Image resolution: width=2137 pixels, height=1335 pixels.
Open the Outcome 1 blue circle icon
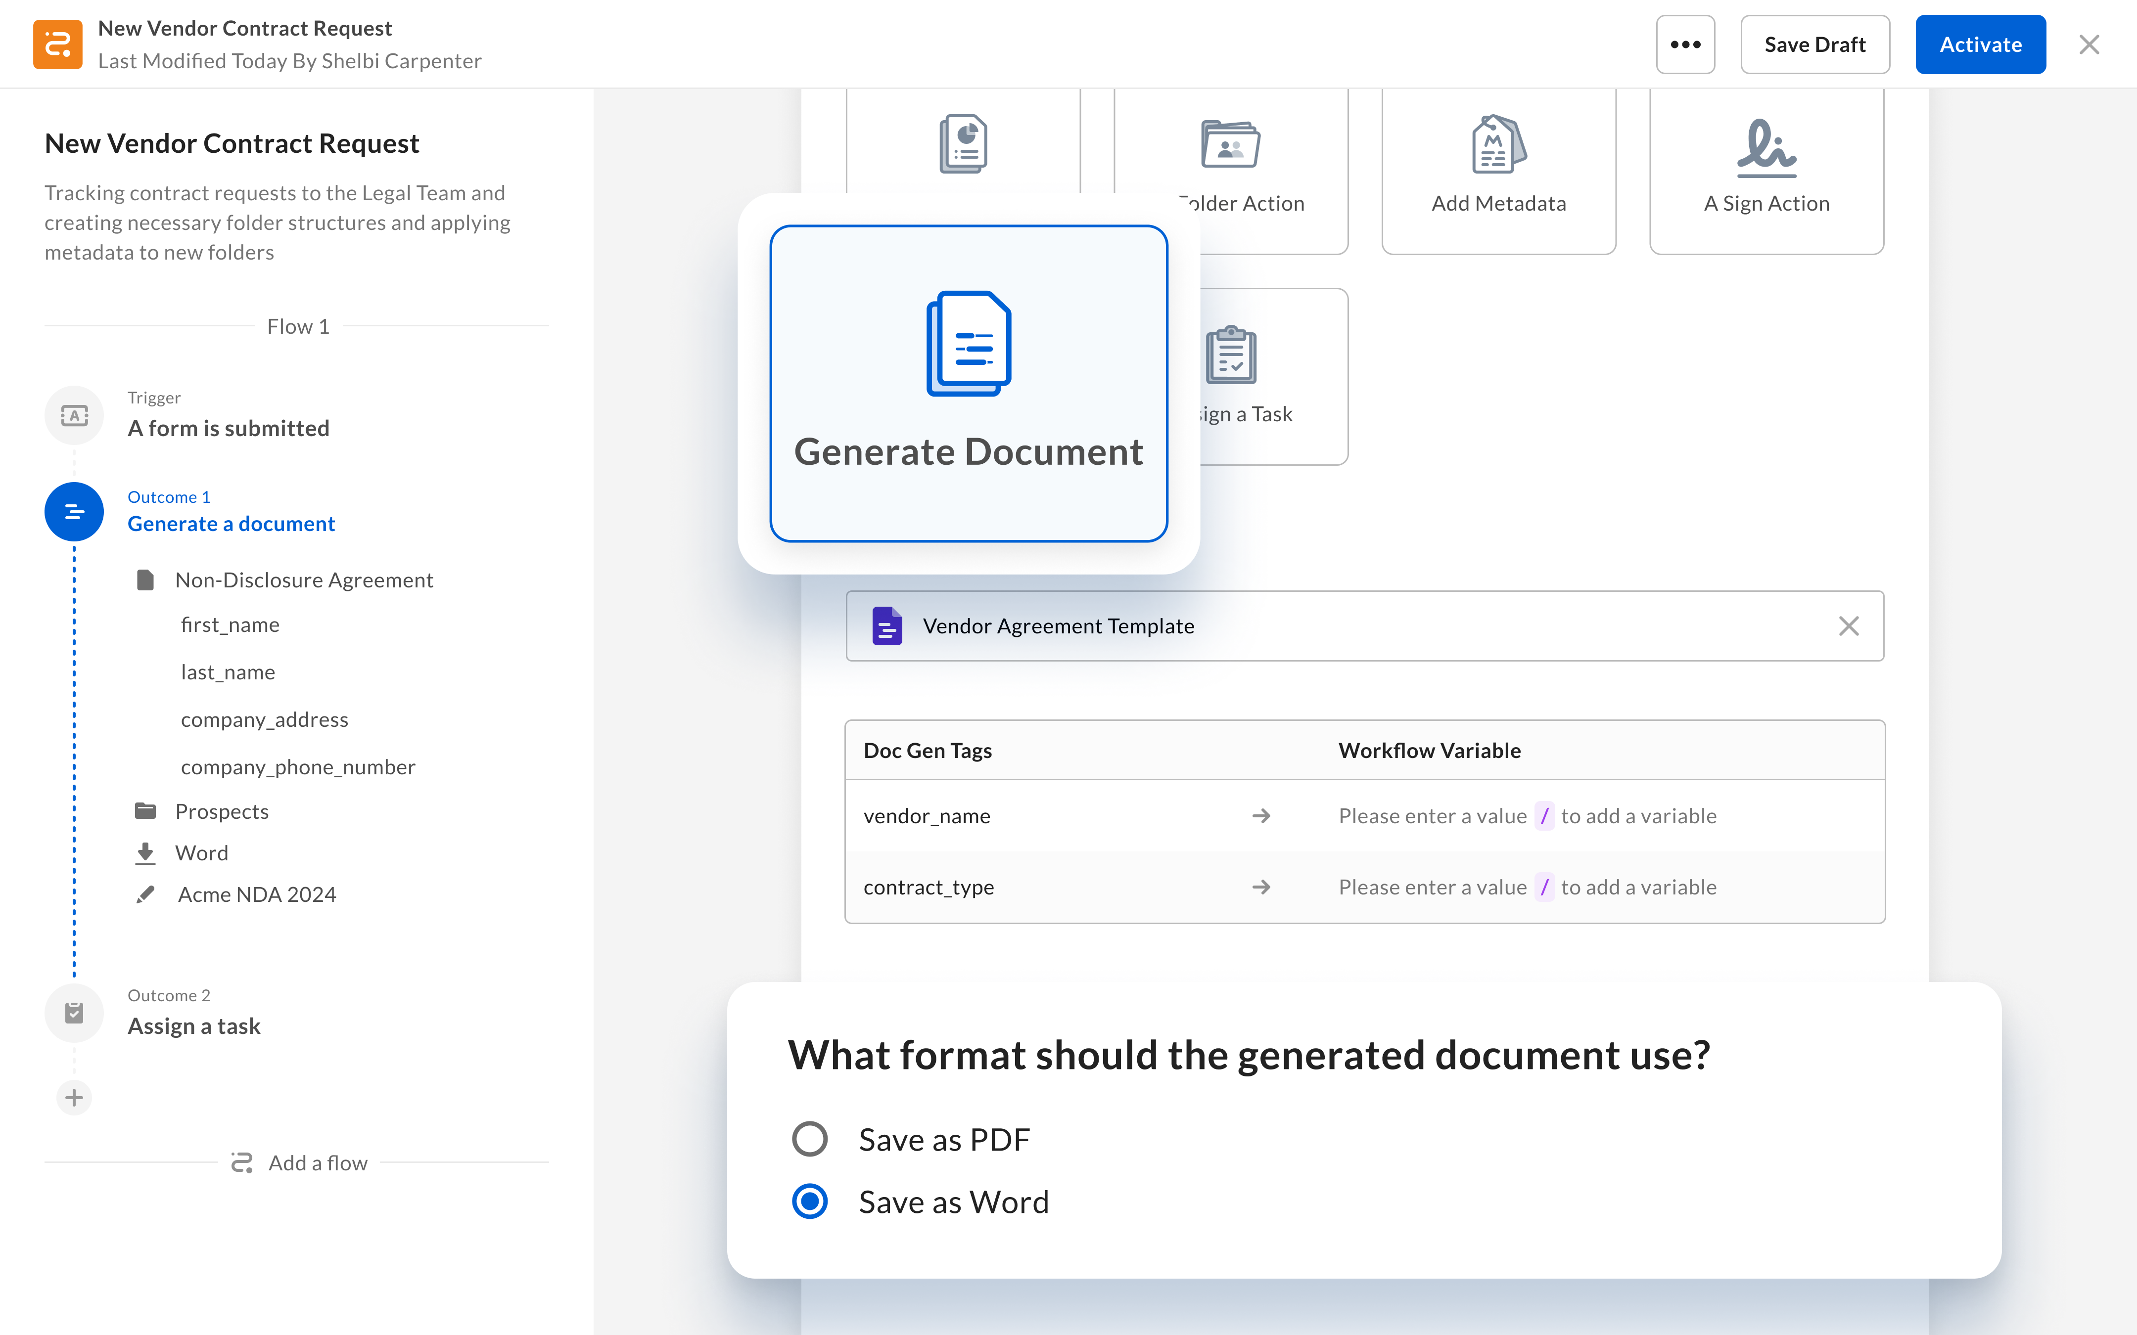point(74,512)
